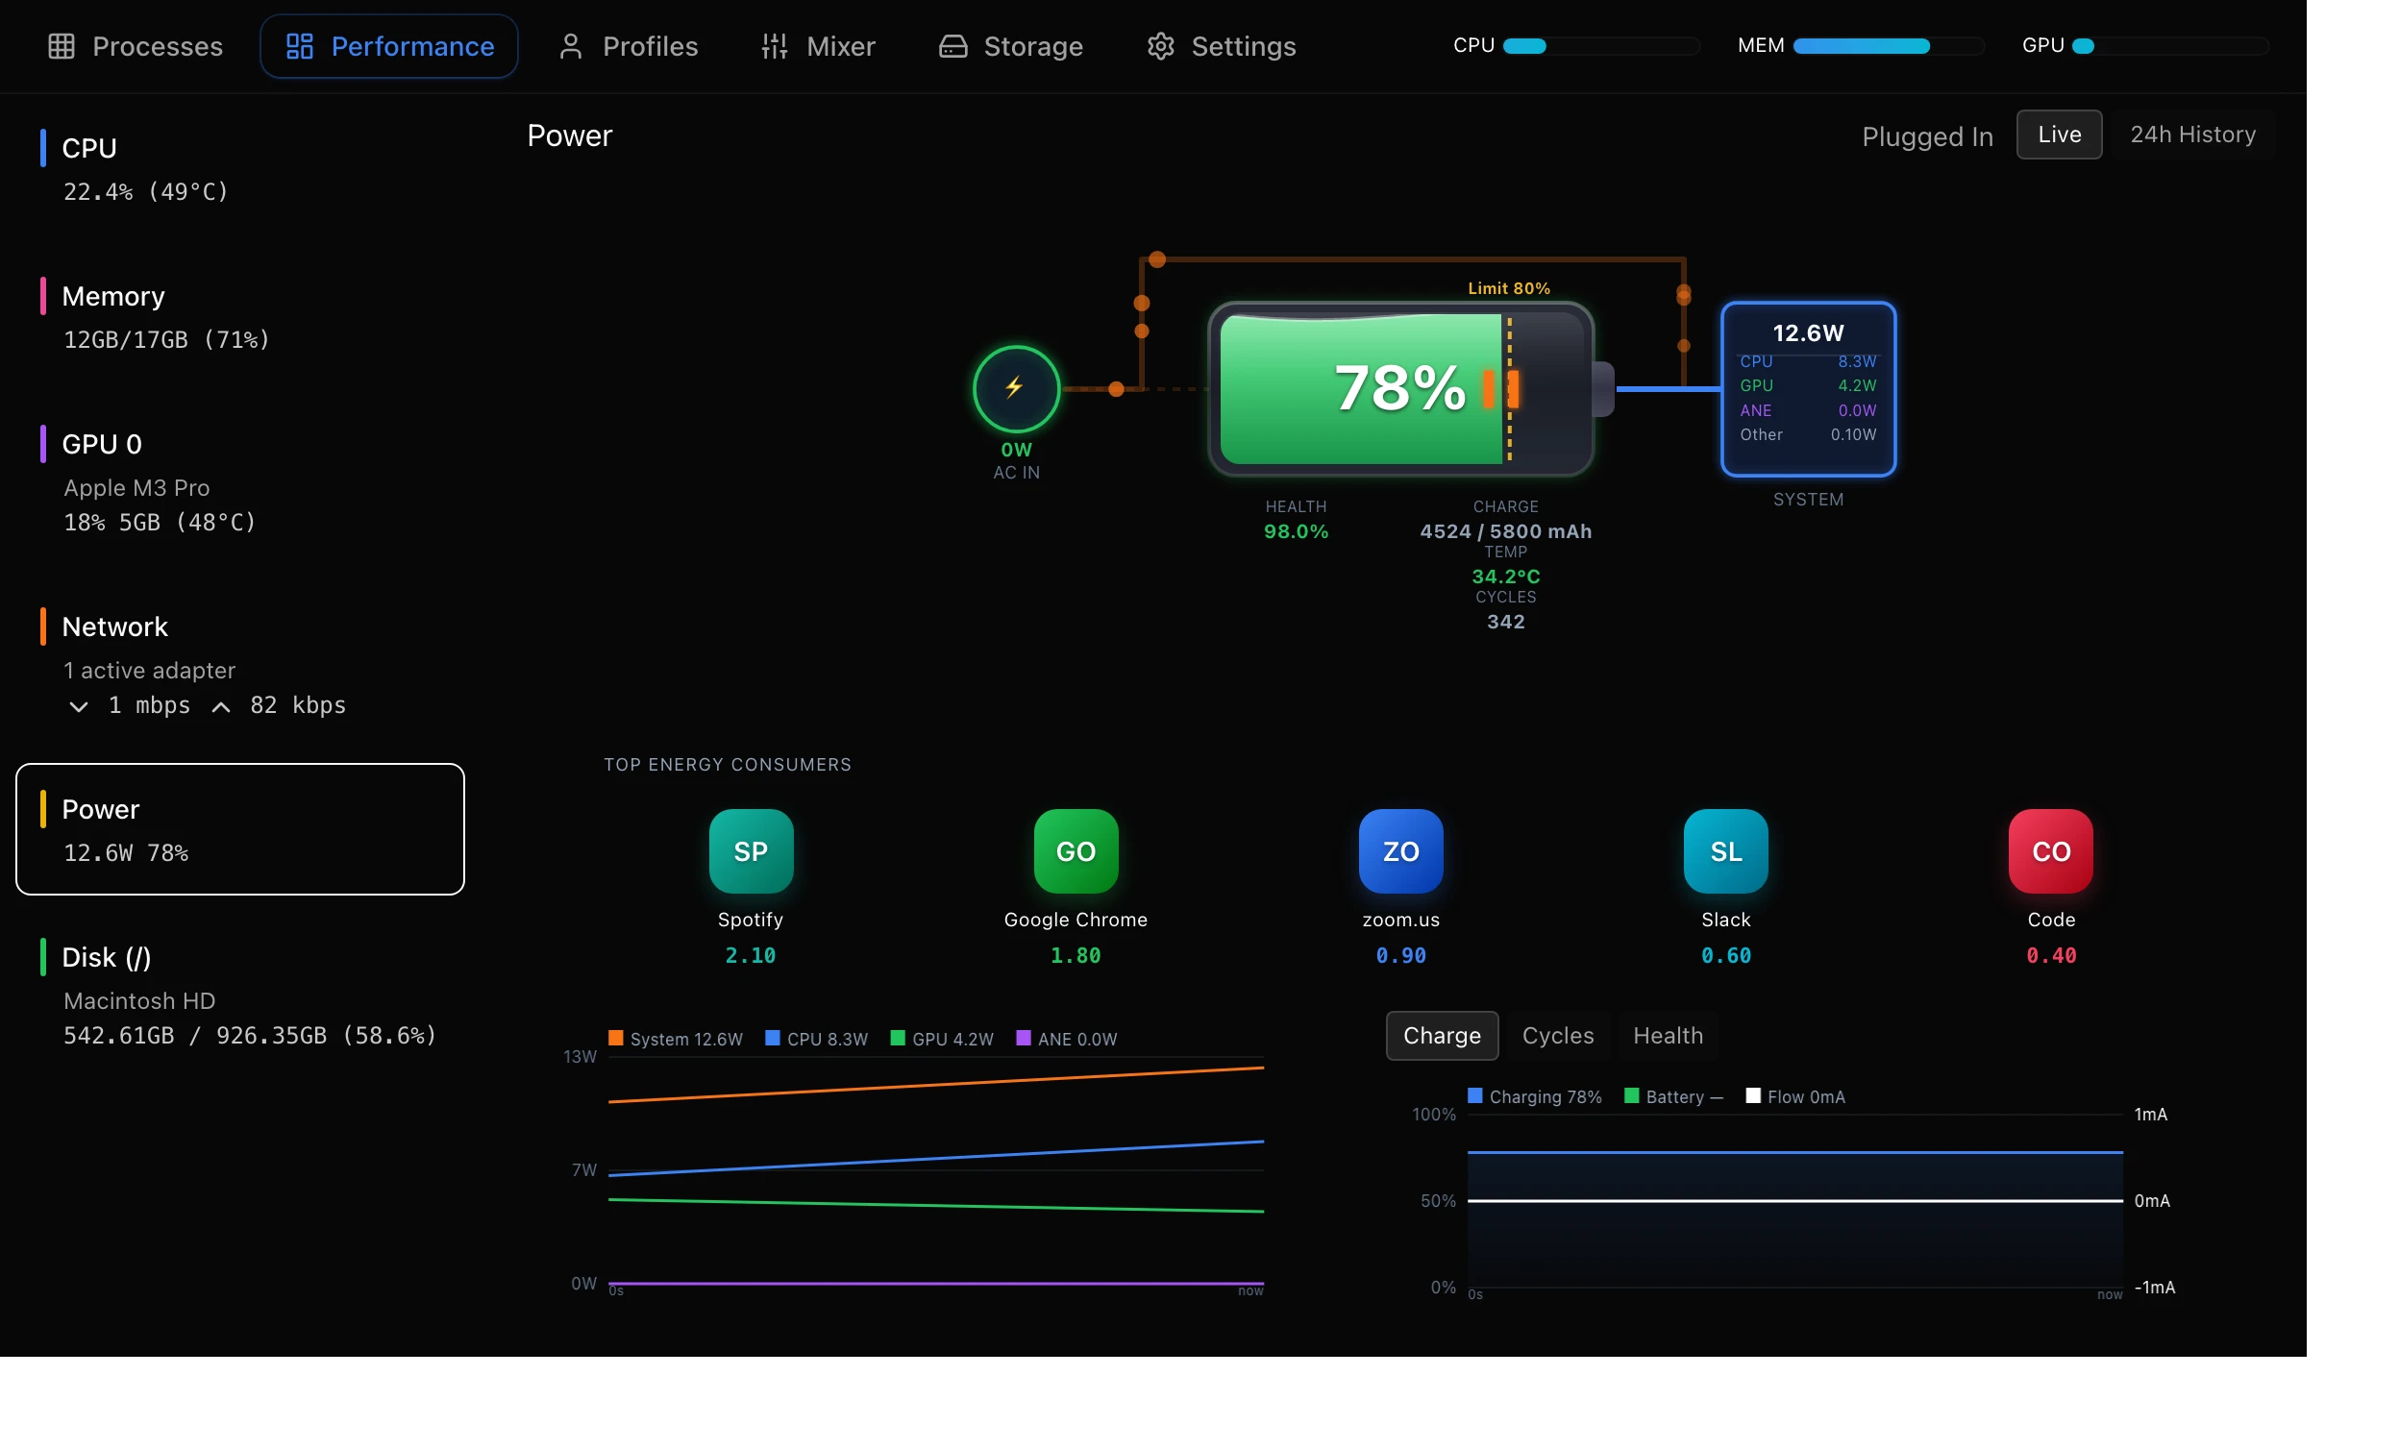Click the MEM usage bar in header
Screen dimensions: 2399x1449
pos(1889,46)
